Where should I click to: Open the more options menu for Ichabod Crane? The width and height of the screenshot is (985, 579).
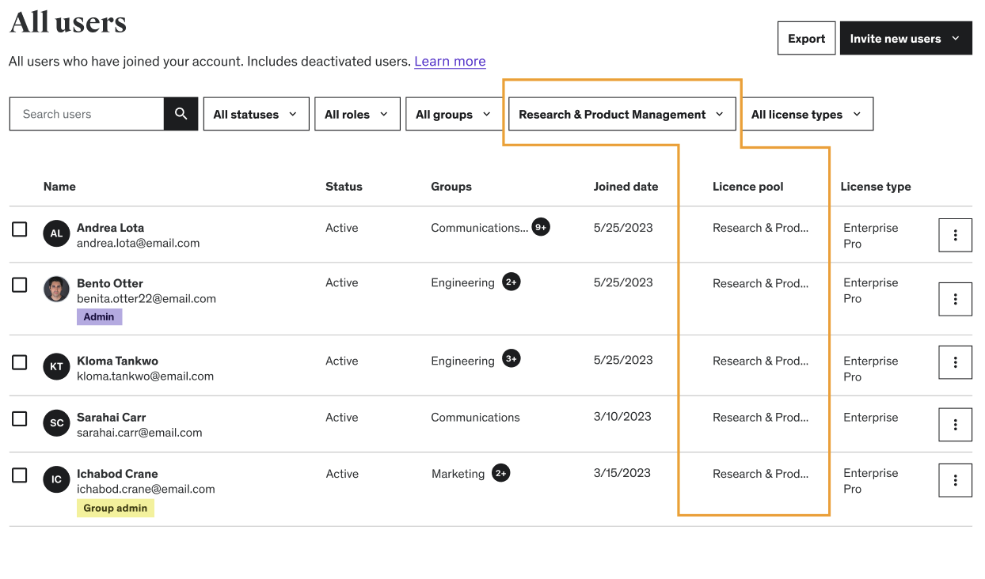click(955, 480)
